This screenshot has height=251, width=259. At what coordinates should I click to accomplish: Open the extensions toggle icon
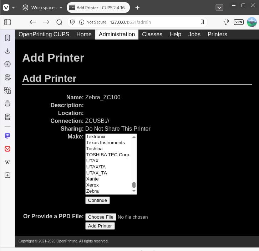226,22
